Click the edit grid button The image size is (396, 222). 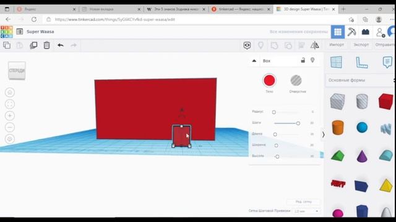click(304, 202)
